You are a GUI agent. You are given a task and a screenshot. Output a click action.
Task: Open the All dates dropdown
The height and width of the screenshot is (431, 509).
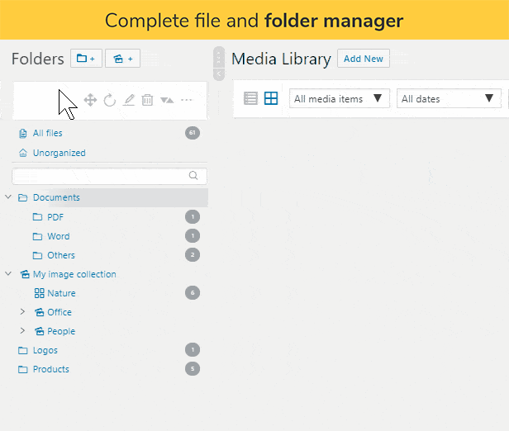447,99
